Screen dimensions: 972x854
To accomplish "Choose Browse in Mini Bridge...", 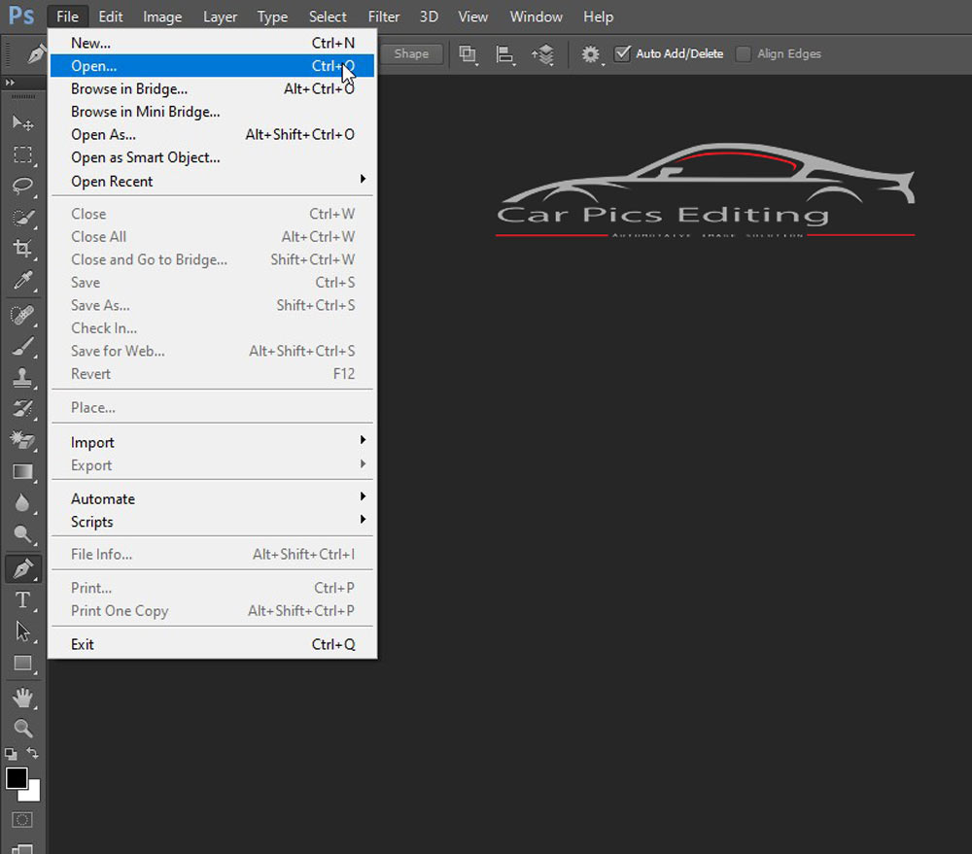I will coord(211,112).
